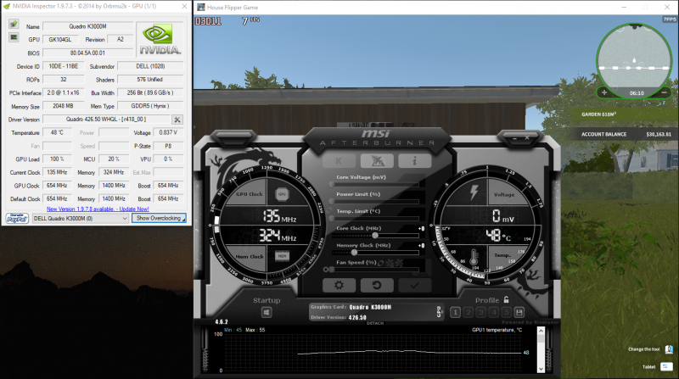Click the Memory Clock slider handle
This screenshot has width=679, height=379.
click(x=354, y=252)
